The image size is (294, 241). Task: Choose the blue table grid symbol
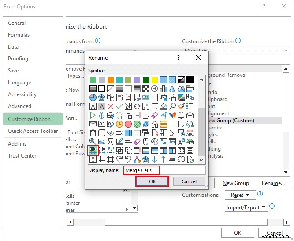(x=128, y=133)
